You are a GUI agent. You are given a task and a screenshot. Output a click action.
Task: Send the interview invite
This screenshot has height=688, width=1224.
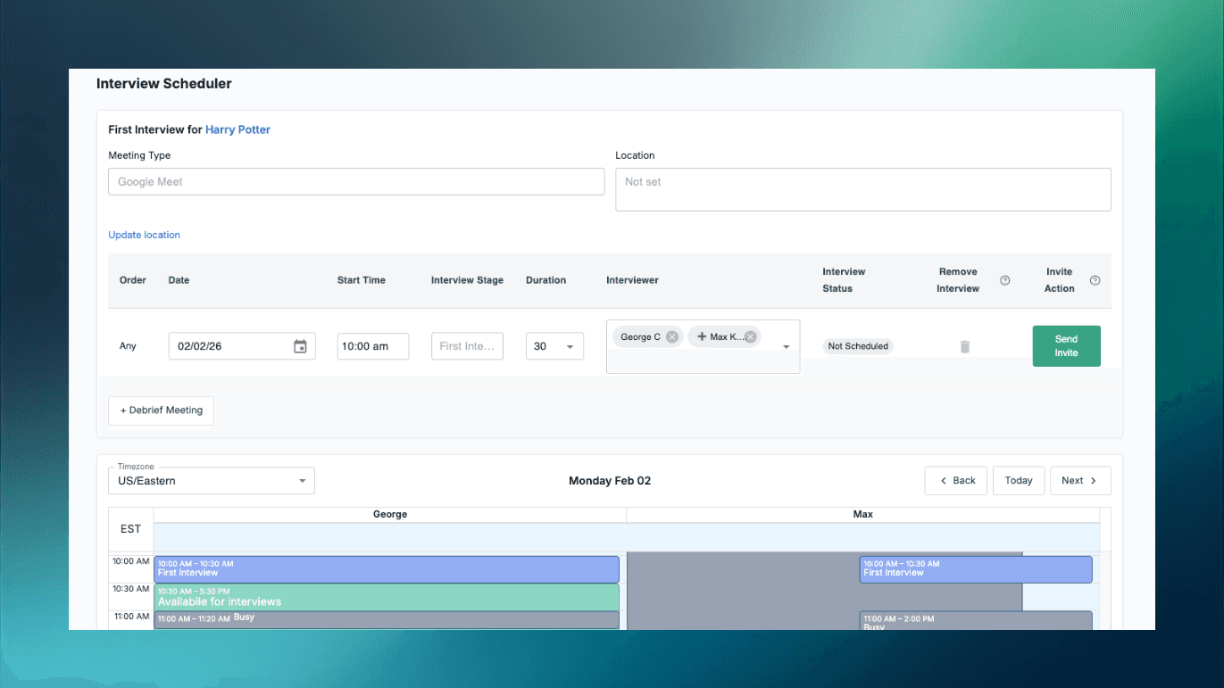click(x=1066, y=346)
